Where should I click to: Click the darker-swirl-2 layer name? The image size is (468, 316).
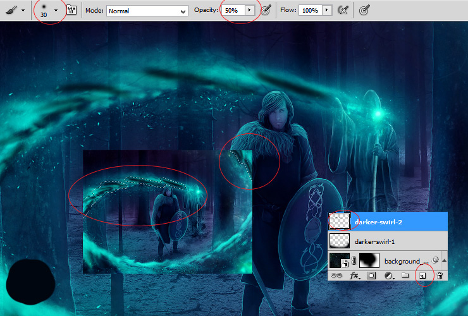click(378, 222)
